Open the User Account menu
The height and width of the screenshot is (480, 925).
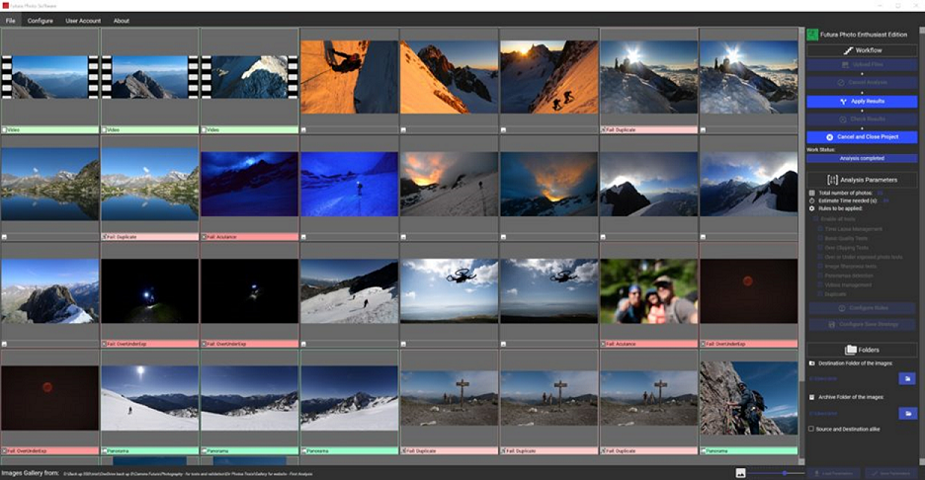83,21
